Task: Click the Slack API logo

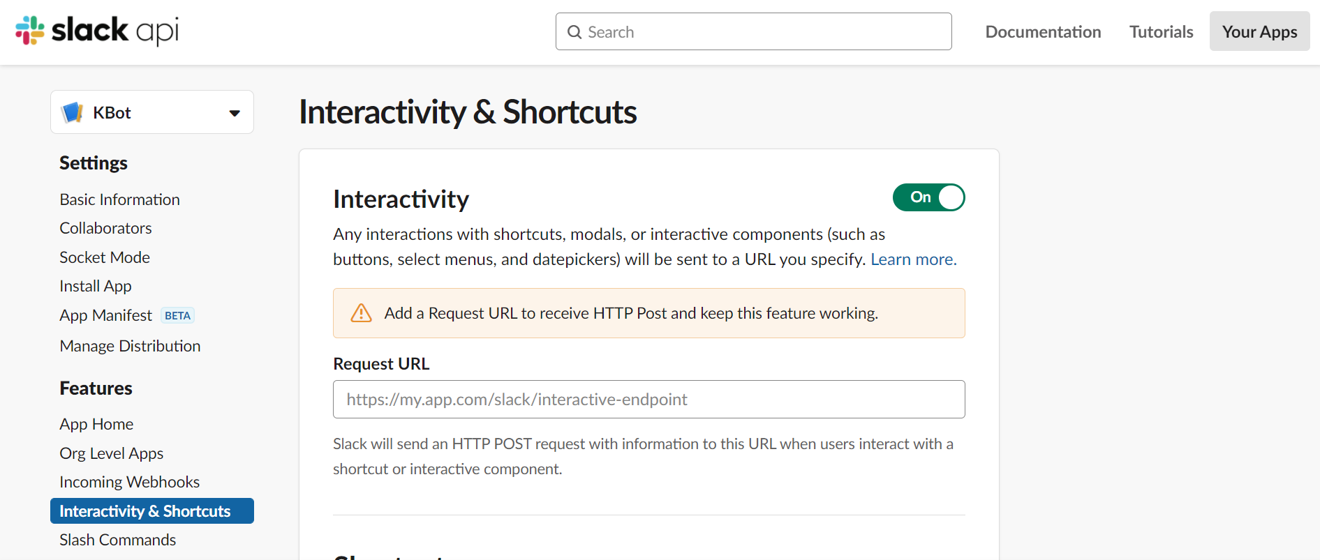Action: tap(97, 31)
